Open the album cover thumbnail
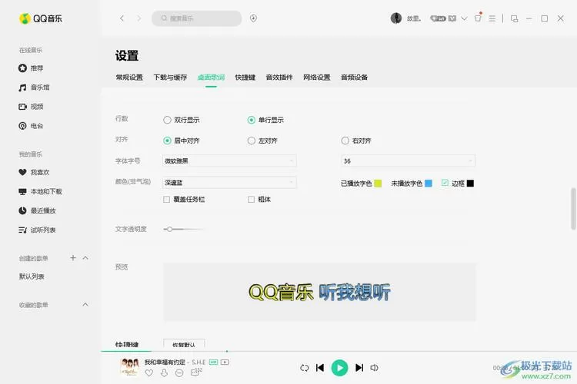Viewport: 577px width, 384px height. tap(130, 367)
